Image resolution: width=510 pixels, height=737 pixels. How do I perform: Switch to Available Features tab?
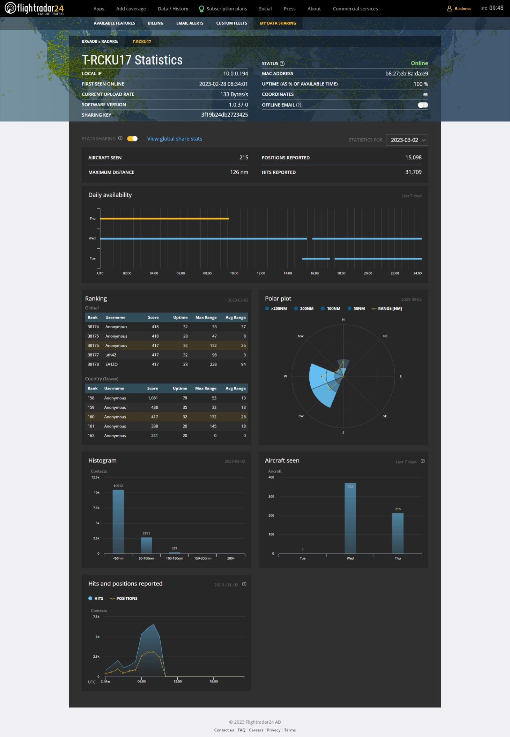(x=114, y=23)
